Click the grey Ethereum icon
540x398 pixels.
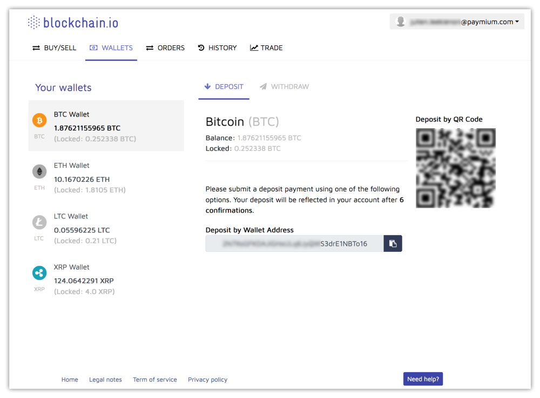click(39, 171)
